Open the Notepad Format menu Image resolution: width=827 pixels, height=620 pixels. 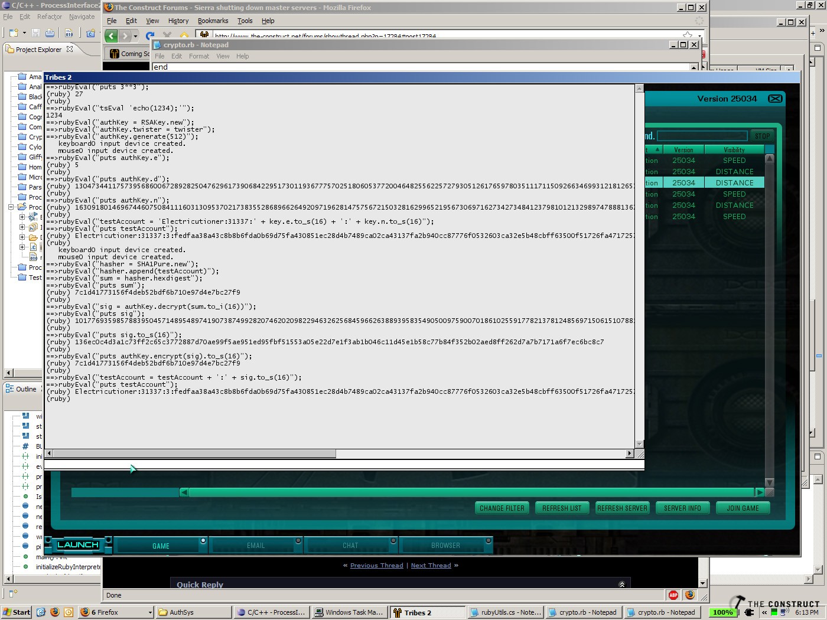pyautogui.click(x=199, y=56)
